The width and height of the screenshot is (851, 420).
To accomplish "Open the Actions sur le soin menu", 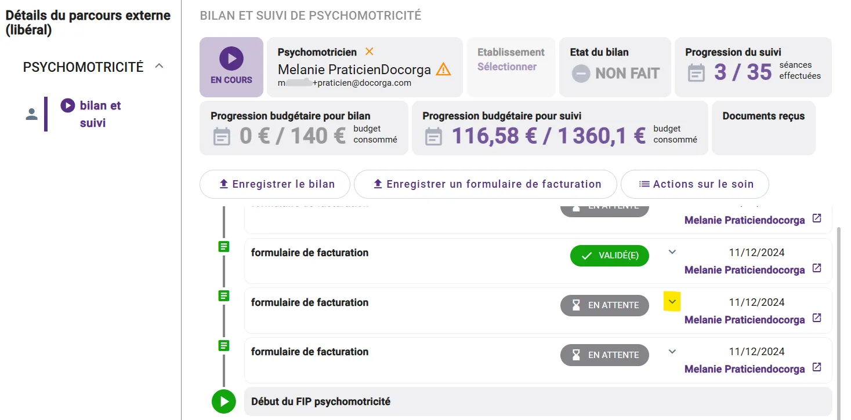I will pyautogui.click(x=695, y=184).
